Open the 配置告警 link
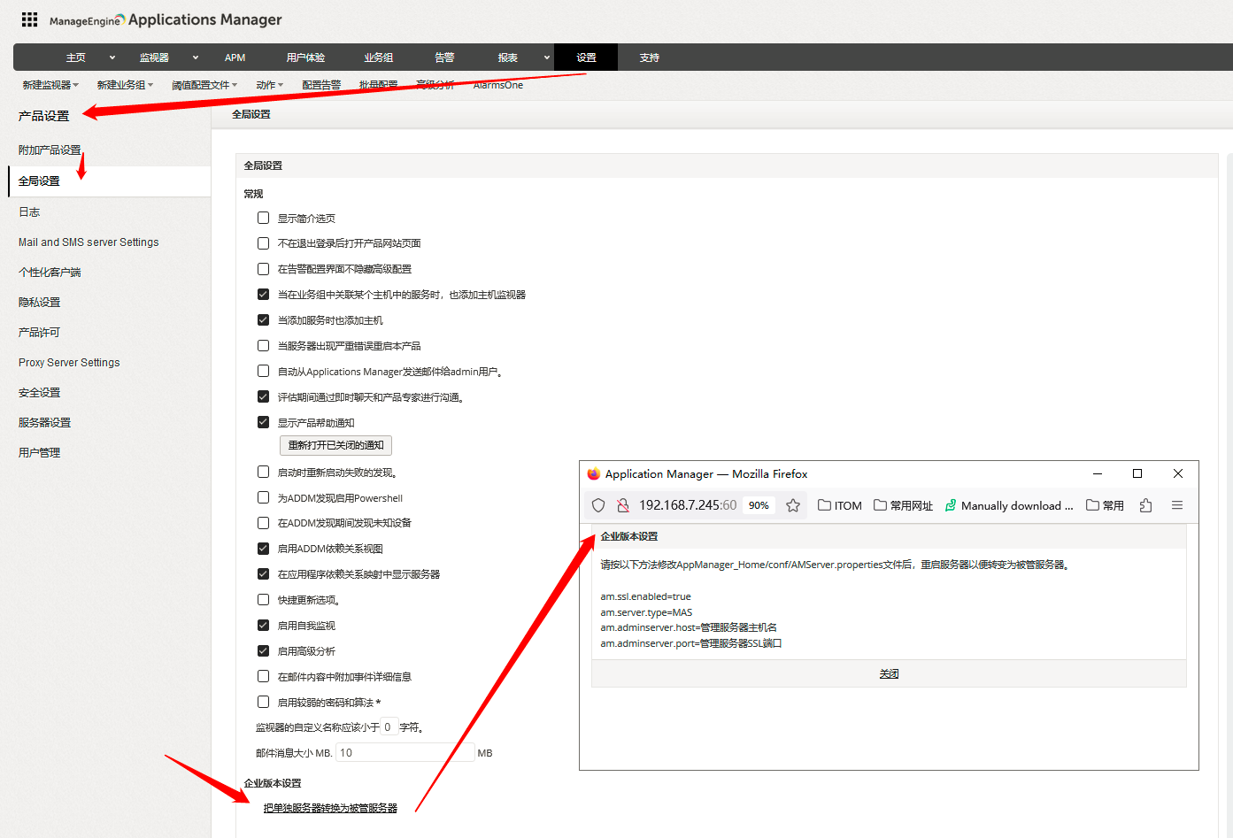The image size is (1233, 838). tap(321, 85)
